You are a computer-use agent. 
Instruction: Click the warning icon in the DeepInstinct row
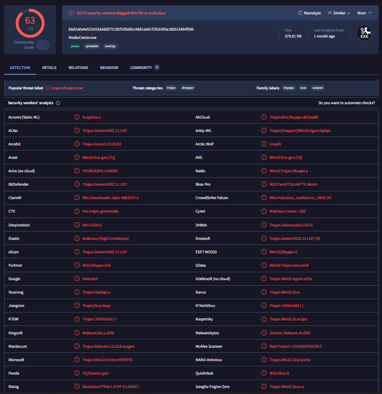click(x=77, y=225)
